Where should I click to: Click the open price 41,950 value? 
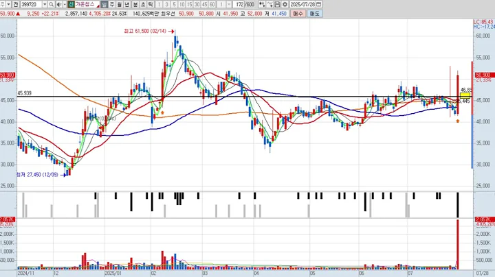pyautogui.click(x=230, y=14)
